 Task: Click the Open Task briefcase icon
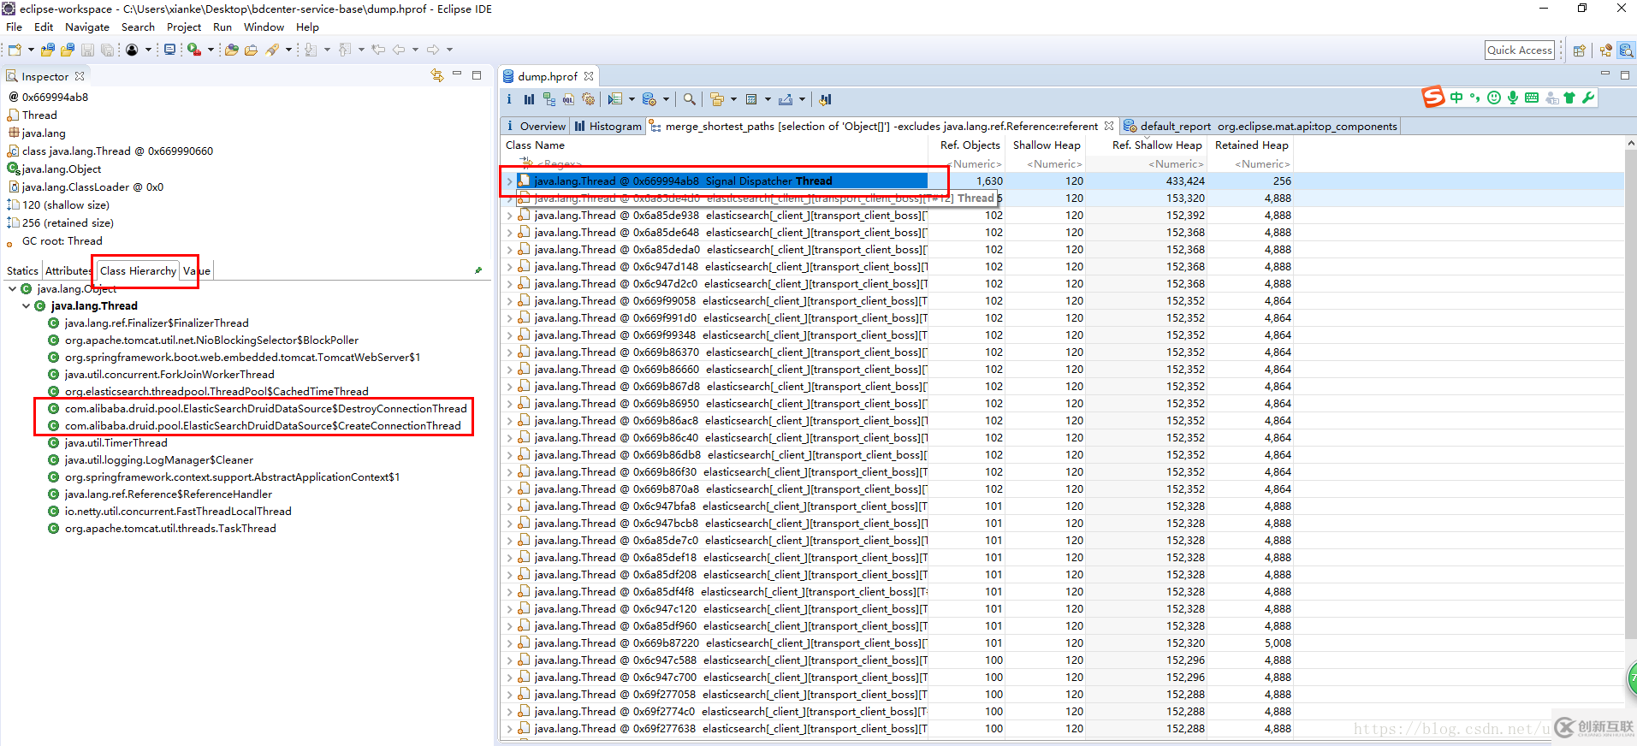pos(251,50)
